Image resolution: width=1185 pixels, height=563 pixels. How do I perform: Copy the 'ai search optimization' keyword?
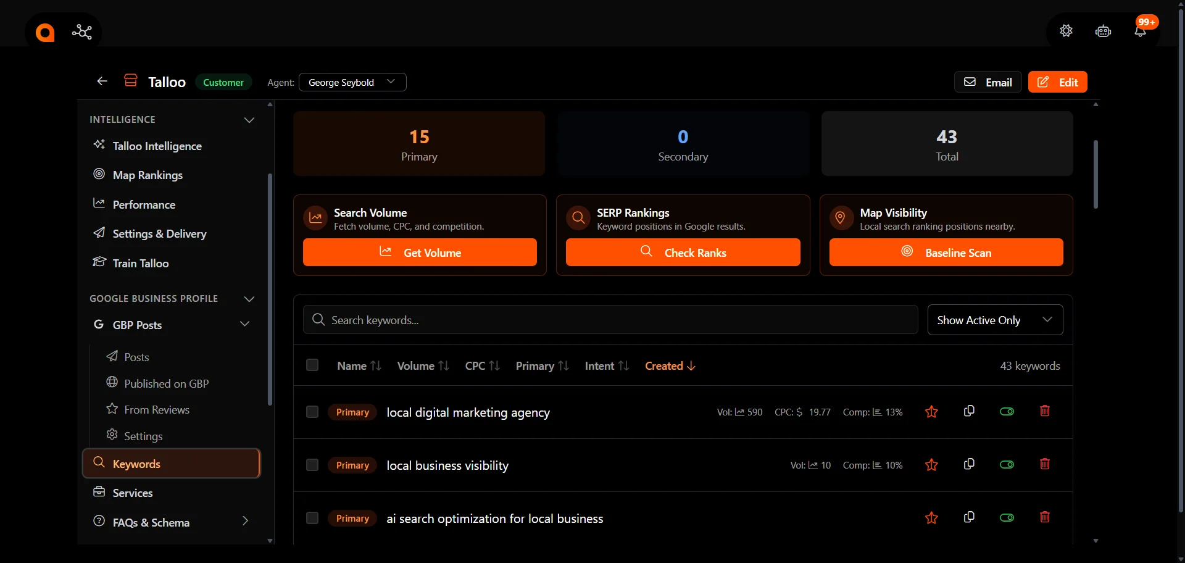[969, 517]
